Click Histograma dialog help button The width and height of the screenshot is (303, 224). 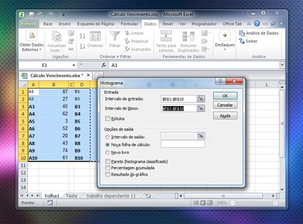[220, 81]
